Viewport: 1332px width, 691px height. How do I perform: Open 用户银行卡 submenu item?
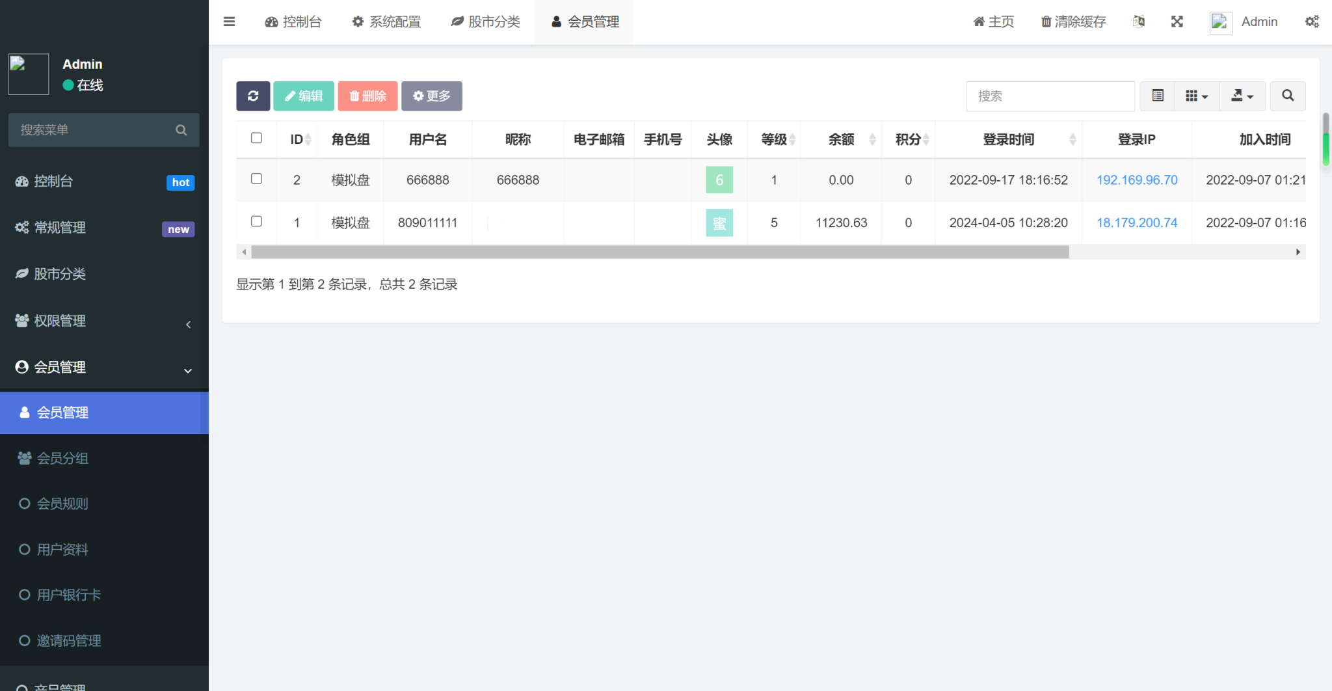pos(104,595)
